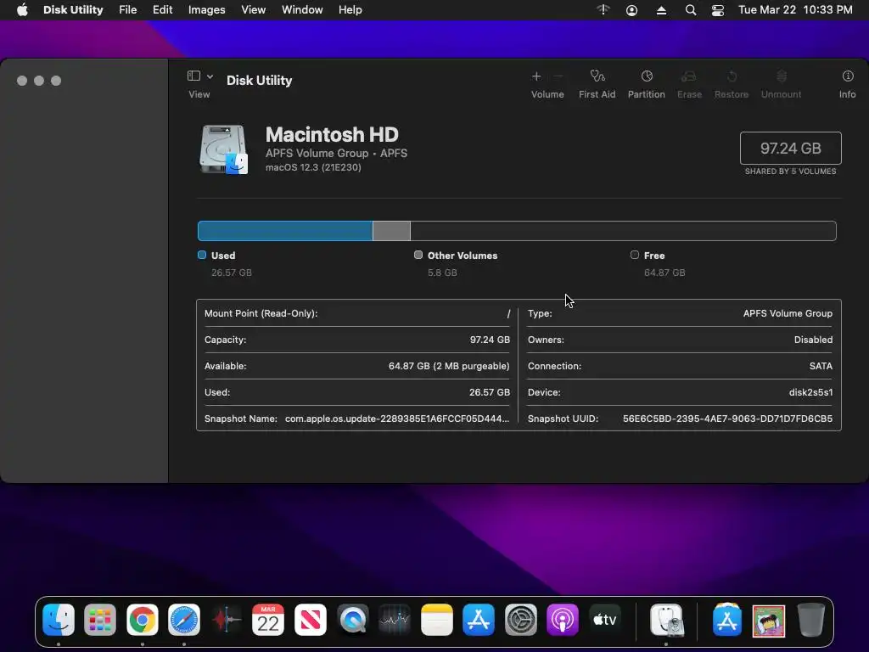Image resolution: width=869 pixels, height=652 pixels.
Task: Open the Partition tool
Action: pos(646,76)
